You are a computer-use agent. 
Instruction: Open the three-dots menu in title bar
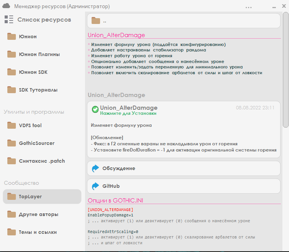click(248, 7)
